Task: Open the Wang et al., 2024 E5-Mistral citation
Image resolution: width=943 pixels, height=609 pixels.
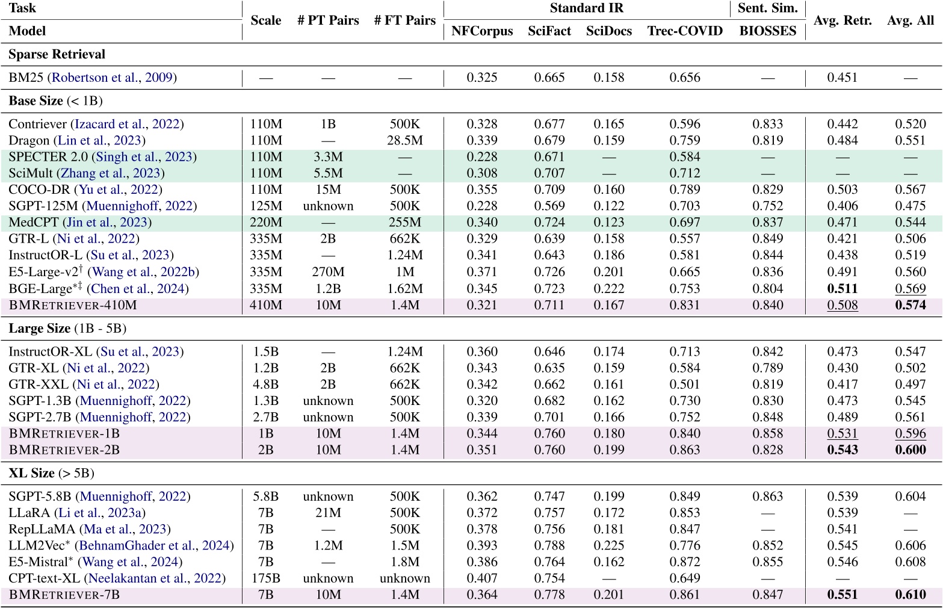Action: point(131,562)
